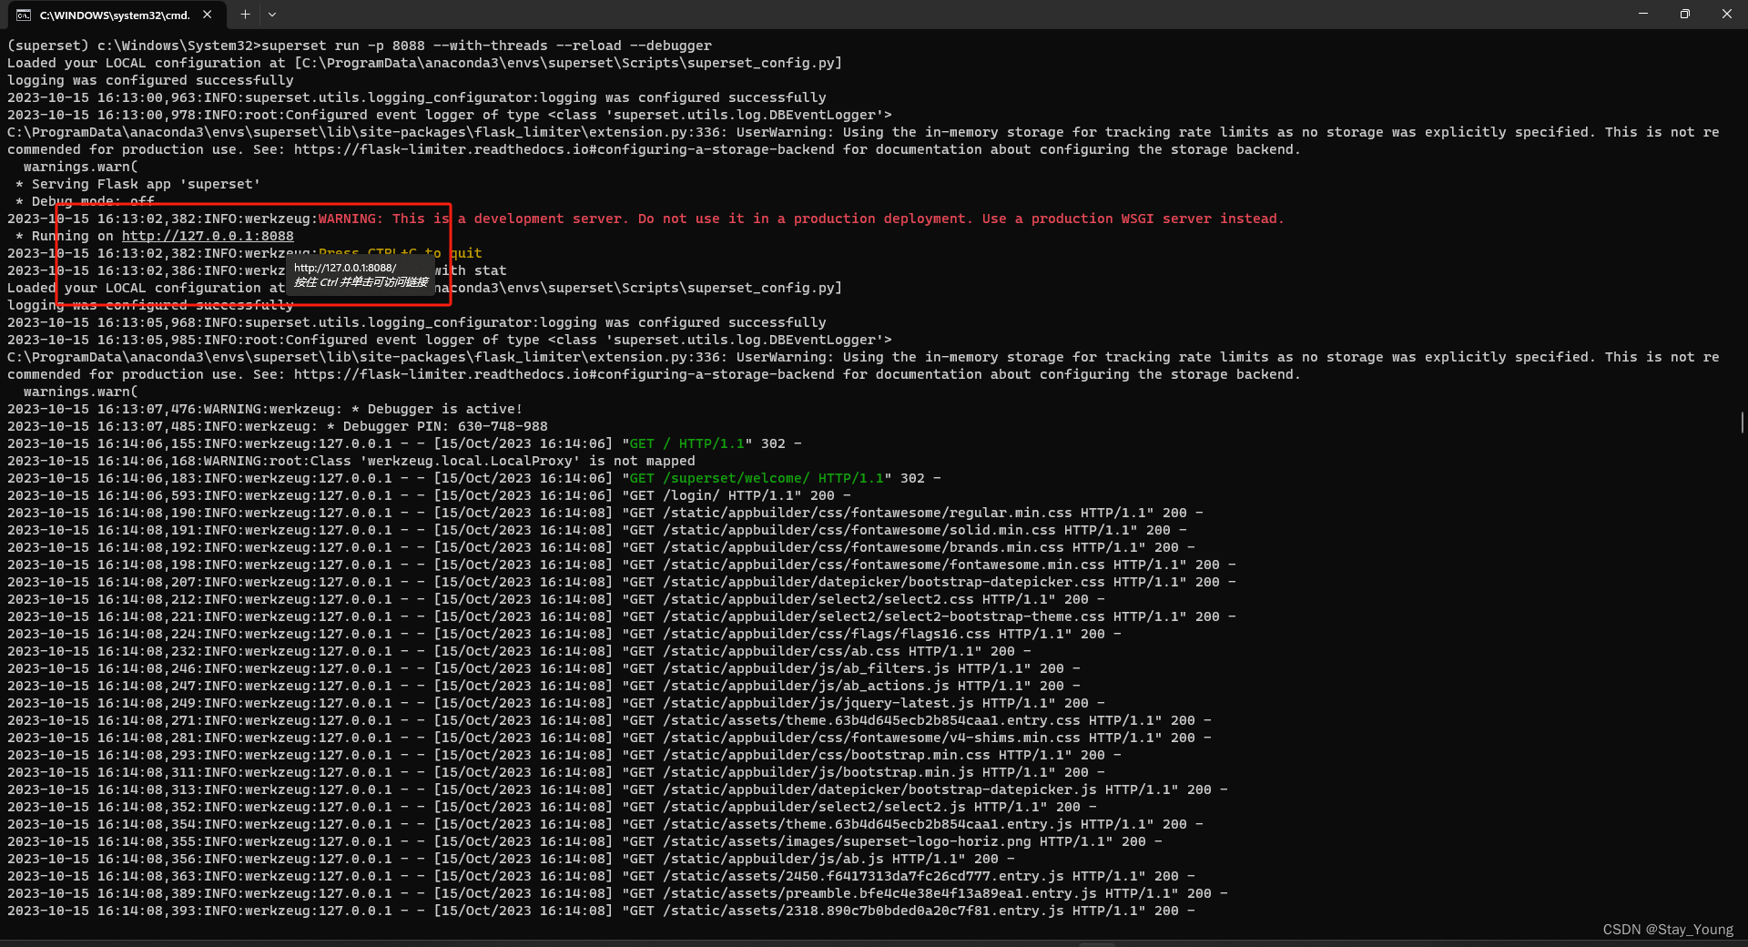
Task: Open a new terminal tab
Action: click(x=244, y=15)
